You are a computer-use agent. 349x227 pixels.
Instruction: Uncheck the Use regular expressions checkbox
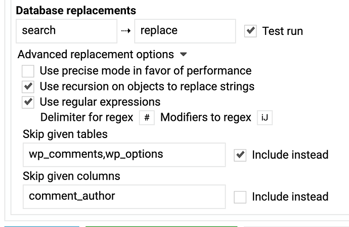[28, 102]
